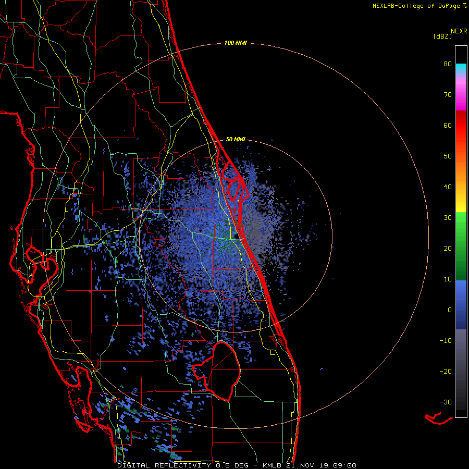Click the cyan band at top of color scale
The image size is (469, 469).
click(461, 68)
